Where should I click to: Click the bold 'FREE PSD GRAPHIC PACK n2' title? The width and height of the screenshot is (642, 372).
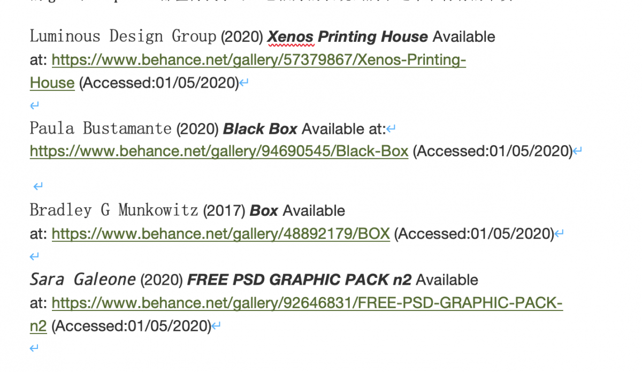coord(300,280)
